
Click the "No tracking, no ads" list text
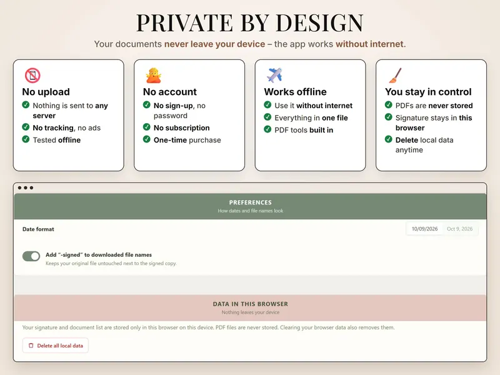coord(67,128)
